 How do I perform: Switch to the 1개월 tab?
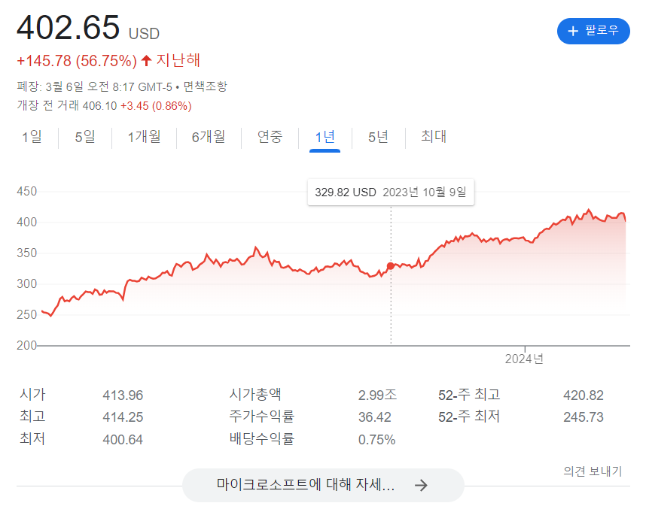(144, 137)
